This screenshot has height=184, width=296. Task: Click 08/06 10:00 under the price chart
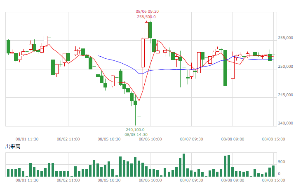[x=150, y=139]
